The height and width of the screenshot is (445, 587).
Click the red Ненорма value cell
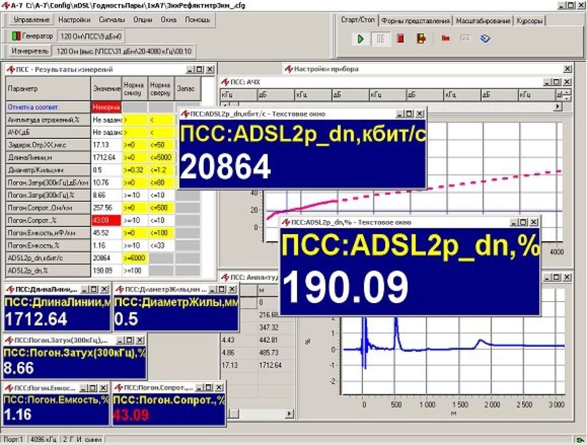[x=106, y=107]
